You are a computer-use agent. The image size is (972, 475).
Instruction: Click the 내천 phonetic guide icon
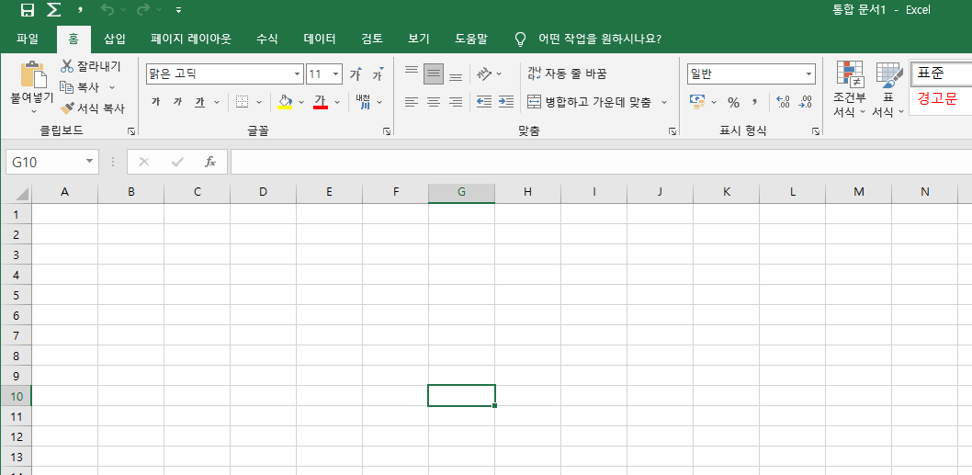(363, 102)
